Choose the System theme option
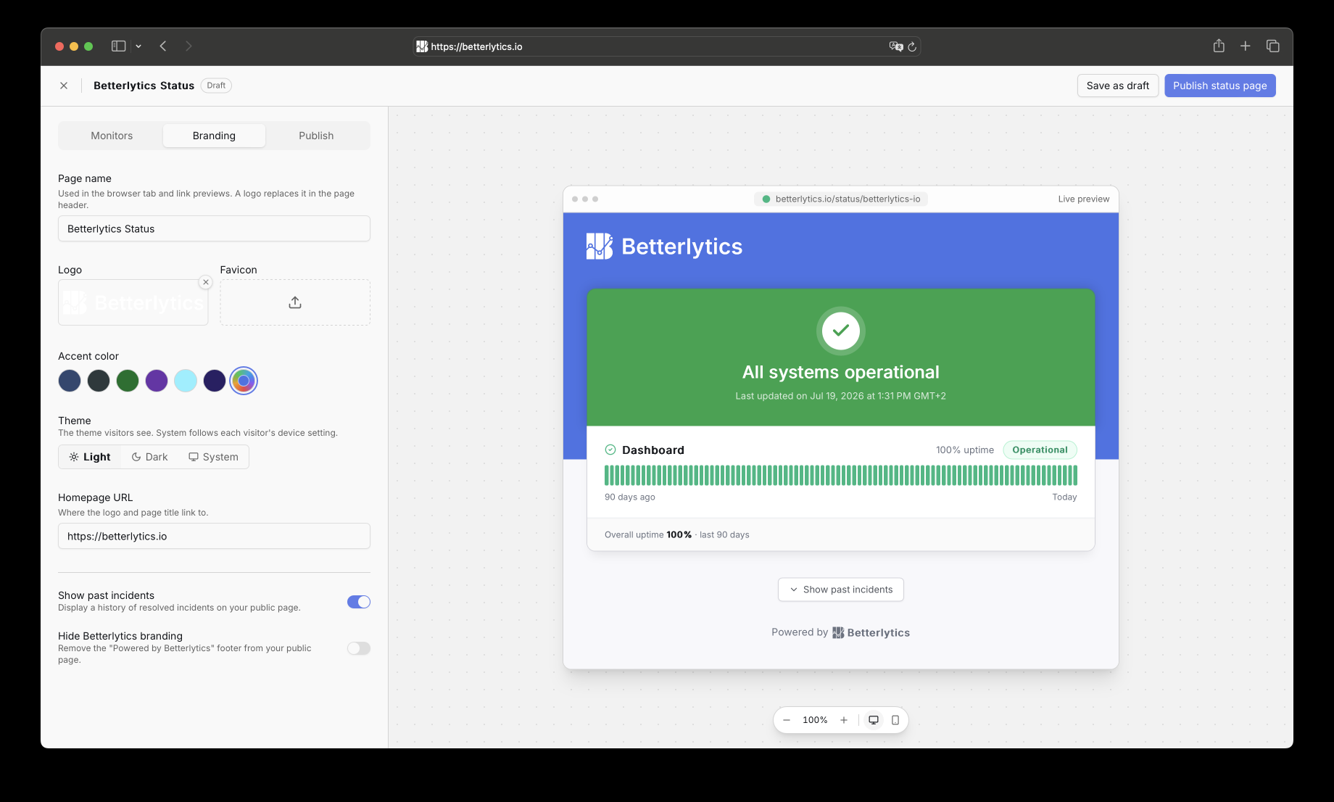Viewport: 1334px width, 802px height. point(213,457)
